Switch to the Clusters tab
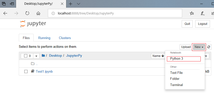Viewport: 214px width, 93px height. [x=65, y=38]
